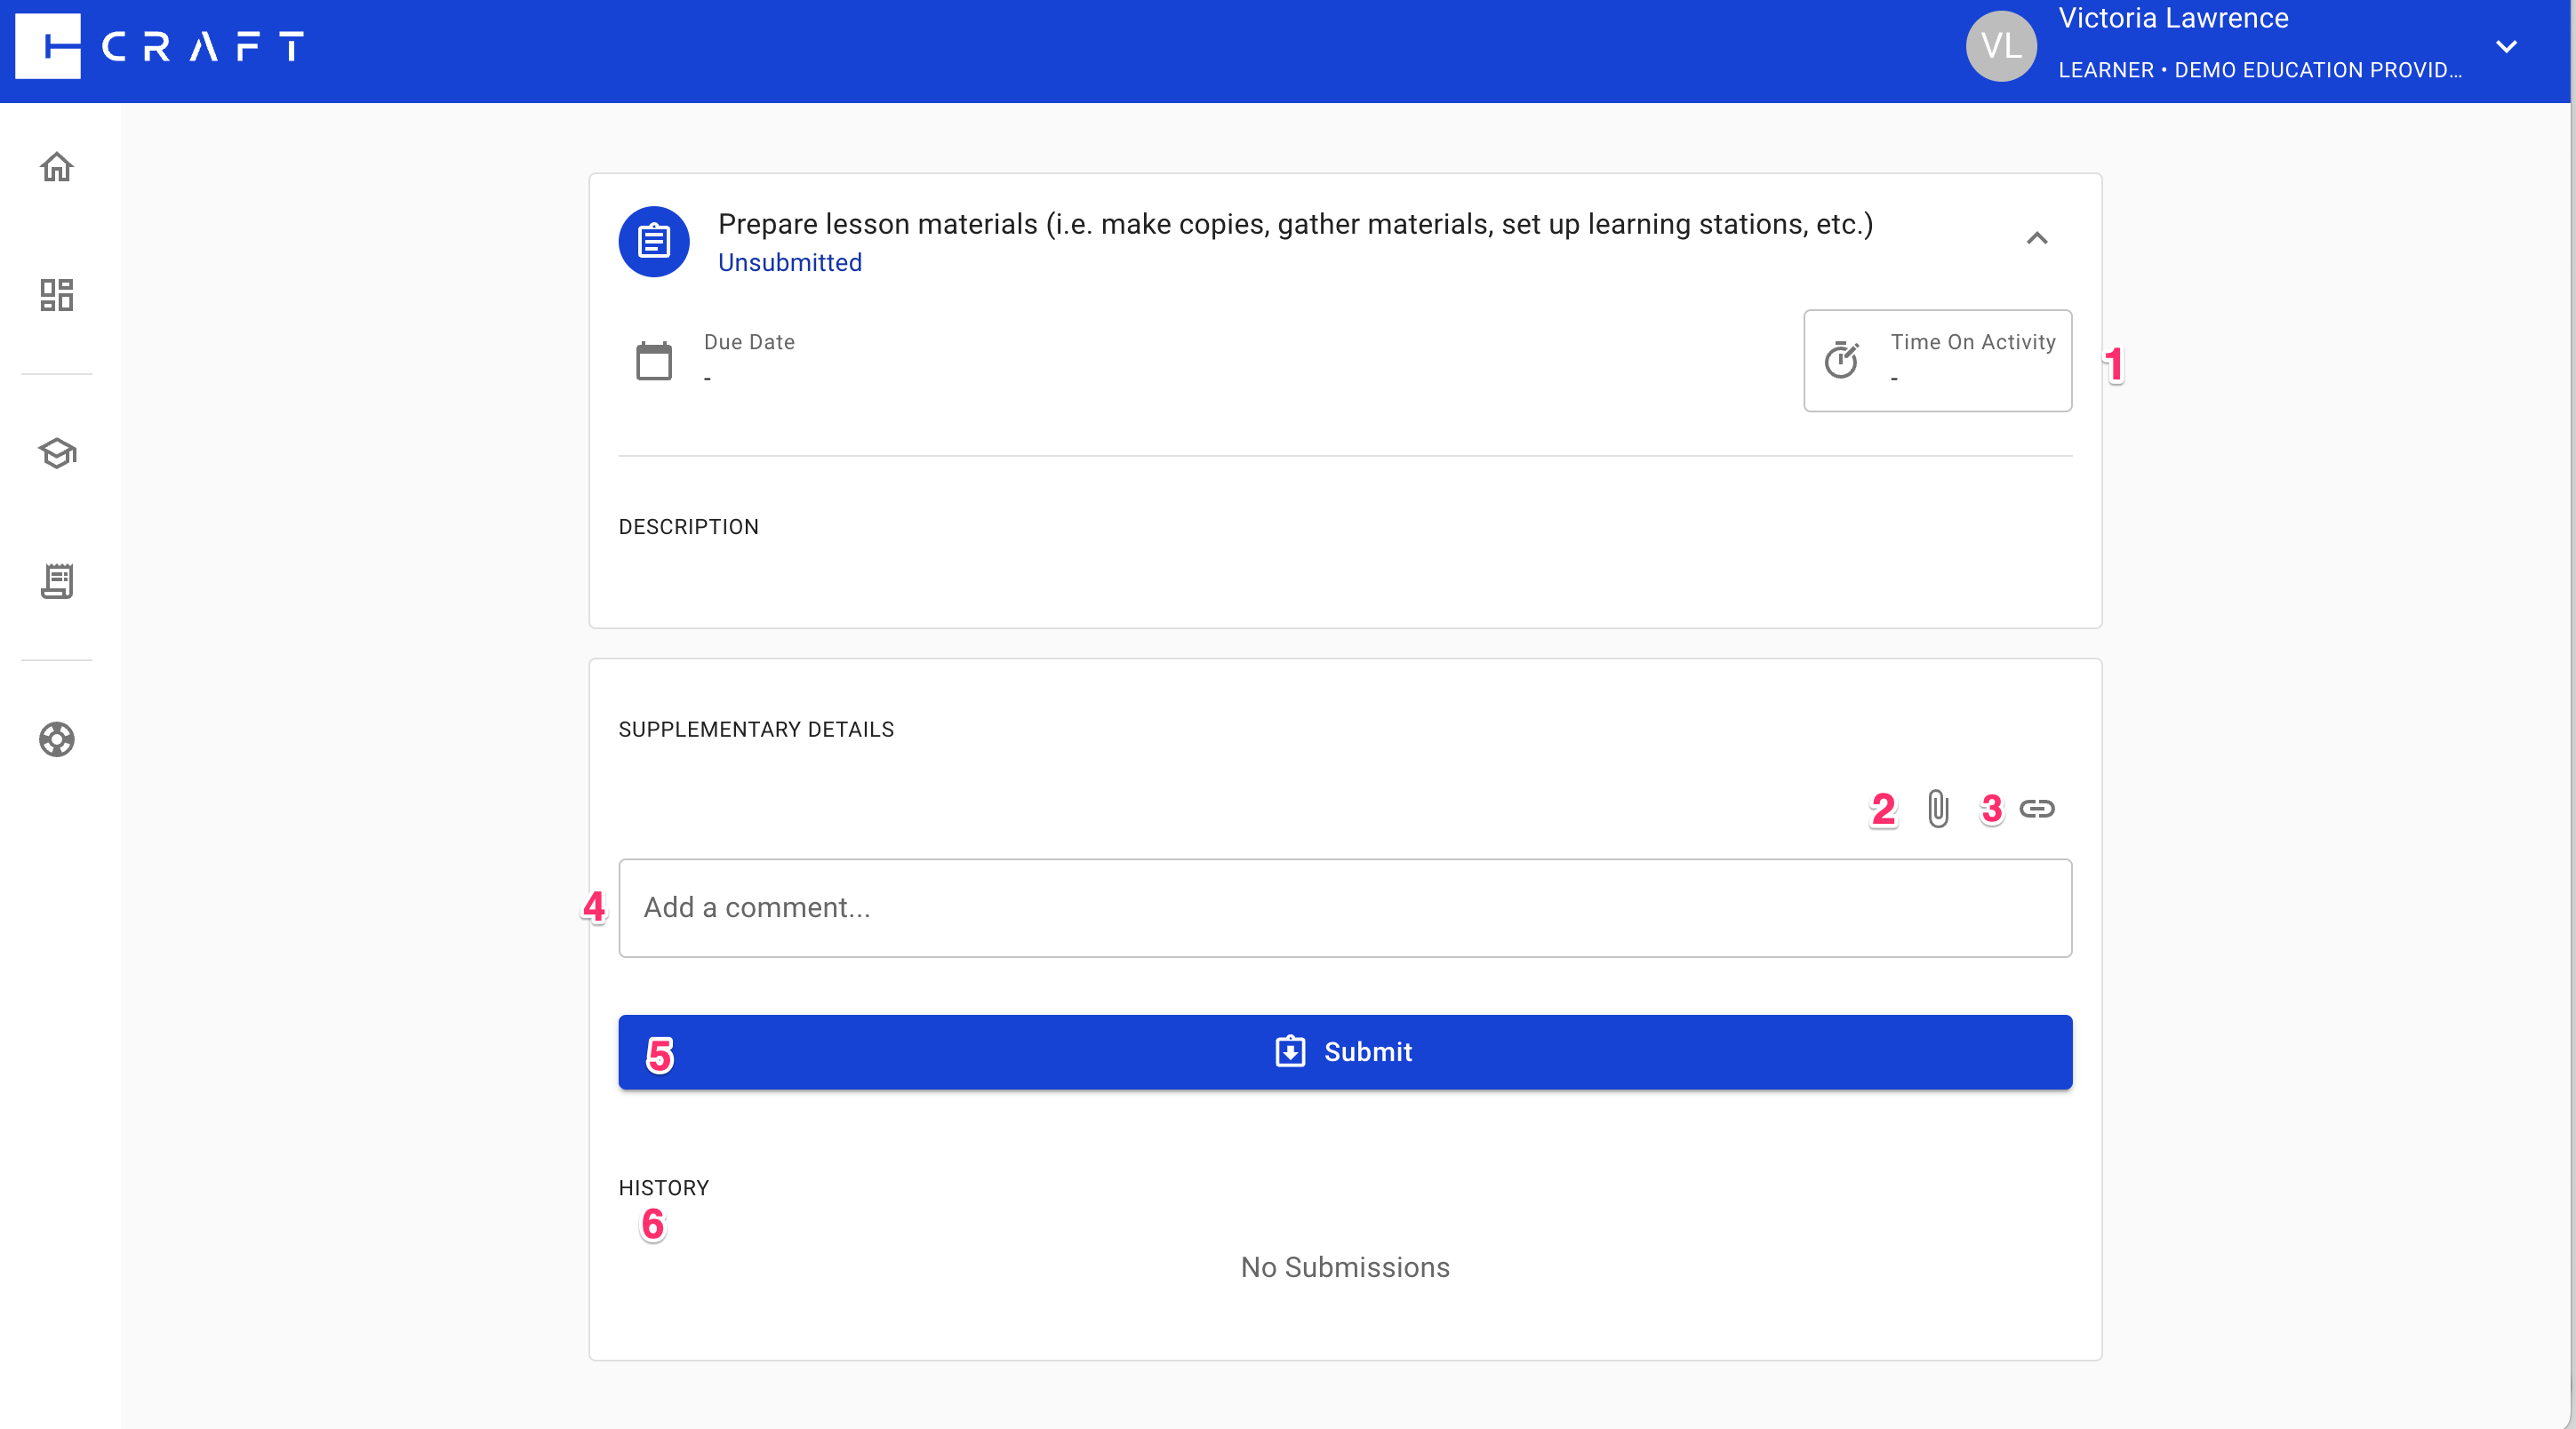2576x1429 pixels.
Task: Open the Home icon in sidebar
Action: click(57, 167)
